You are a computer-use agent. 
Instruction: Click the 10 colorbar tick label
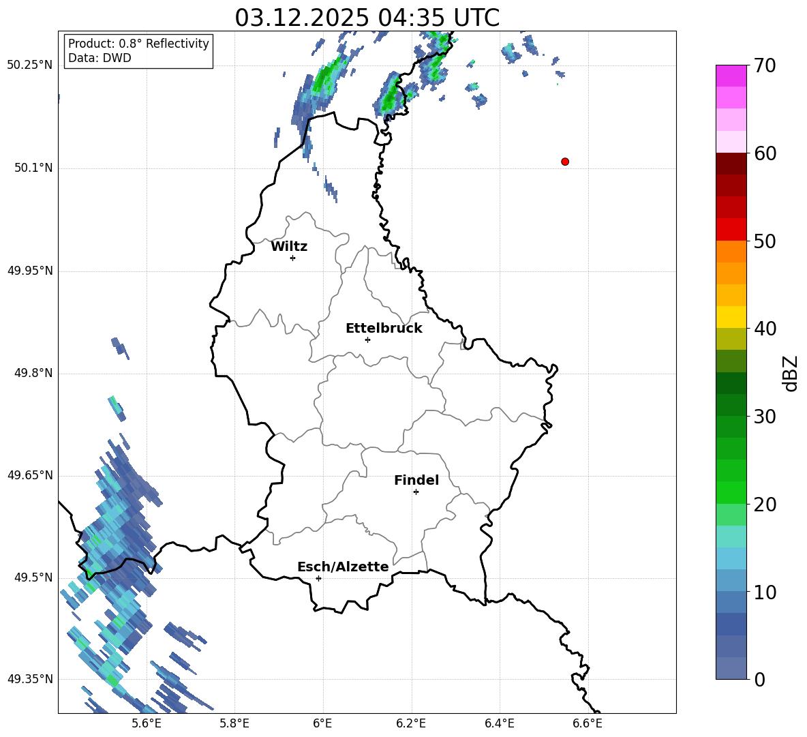tap(765, 592)
